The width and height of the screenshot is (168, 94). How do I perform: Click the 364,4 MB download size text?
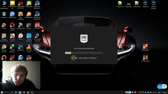coord(82,58)
